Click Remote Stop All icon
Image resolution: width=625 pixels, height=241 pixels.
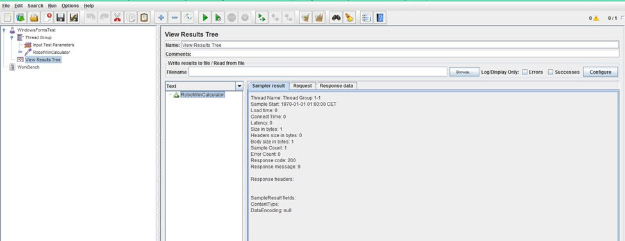tap(275, 17)
